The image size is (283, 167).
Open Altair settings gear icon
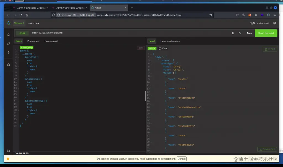tap(274, 23)
